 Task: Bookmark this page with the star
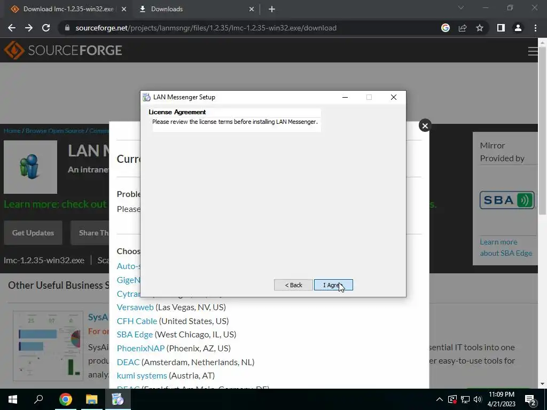[x=480, y=28]
